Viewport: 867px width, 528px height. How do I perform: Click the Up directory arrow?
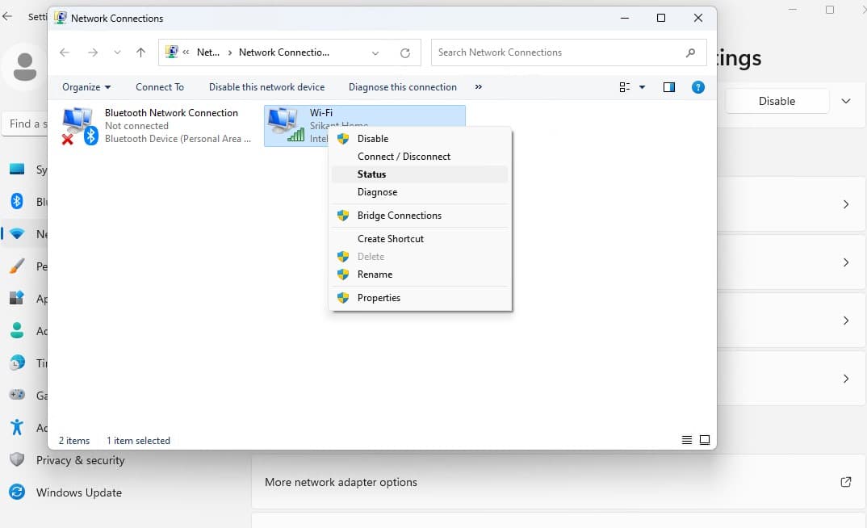pyautogui.click(x=141, y=52)
